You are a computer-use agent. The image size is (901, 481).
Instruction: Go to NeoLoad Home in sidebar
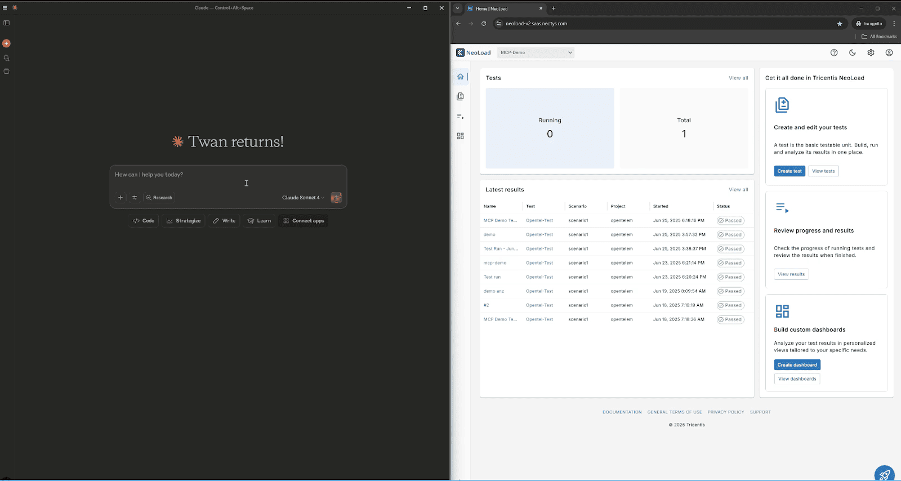[461, 77]
